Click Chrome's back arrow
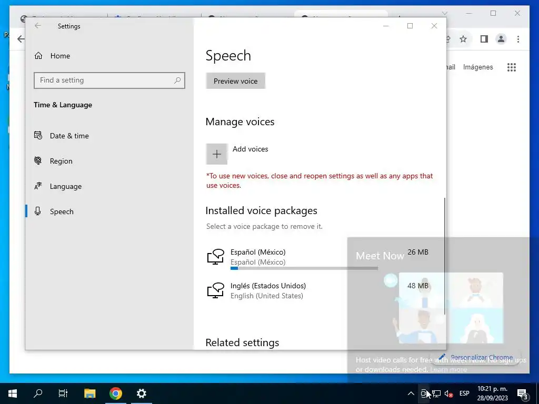 click(21, 39)
